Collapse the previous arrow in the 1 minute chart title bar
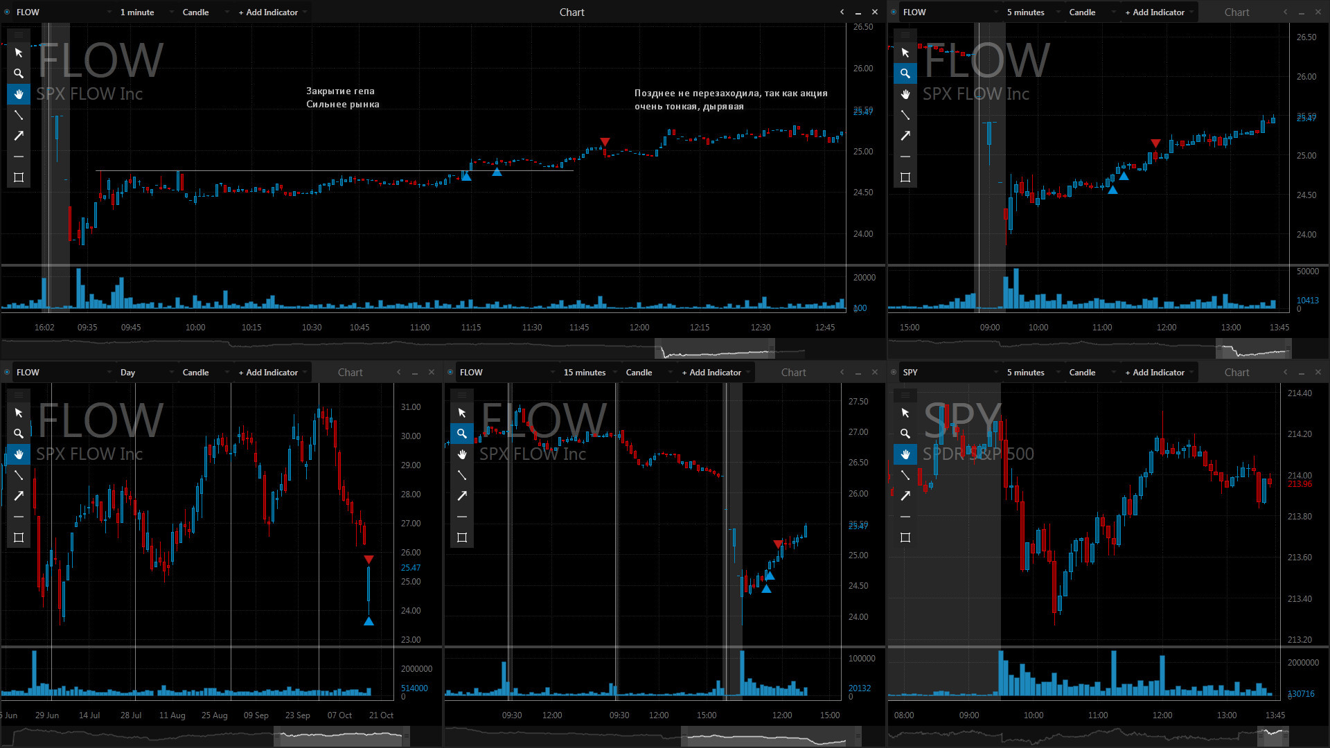This screenshot has height=748, width=1330. click(842, 12)
